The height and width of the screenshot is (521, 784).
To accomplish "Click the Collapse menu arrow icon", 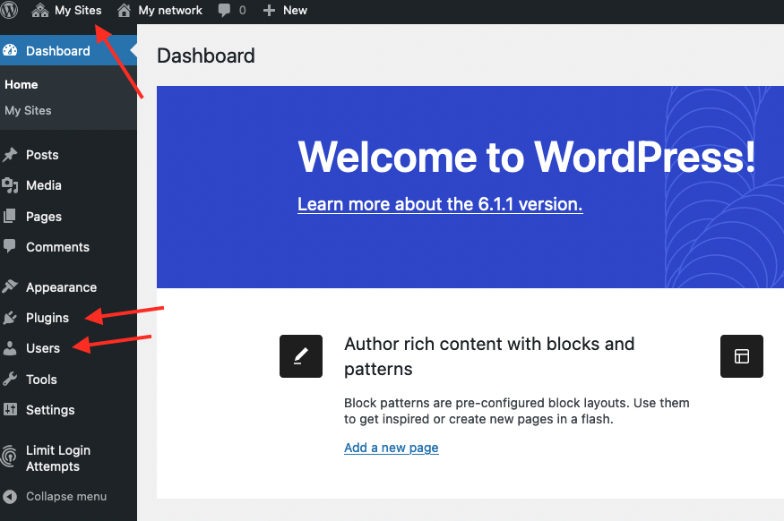I will (10, 497).
